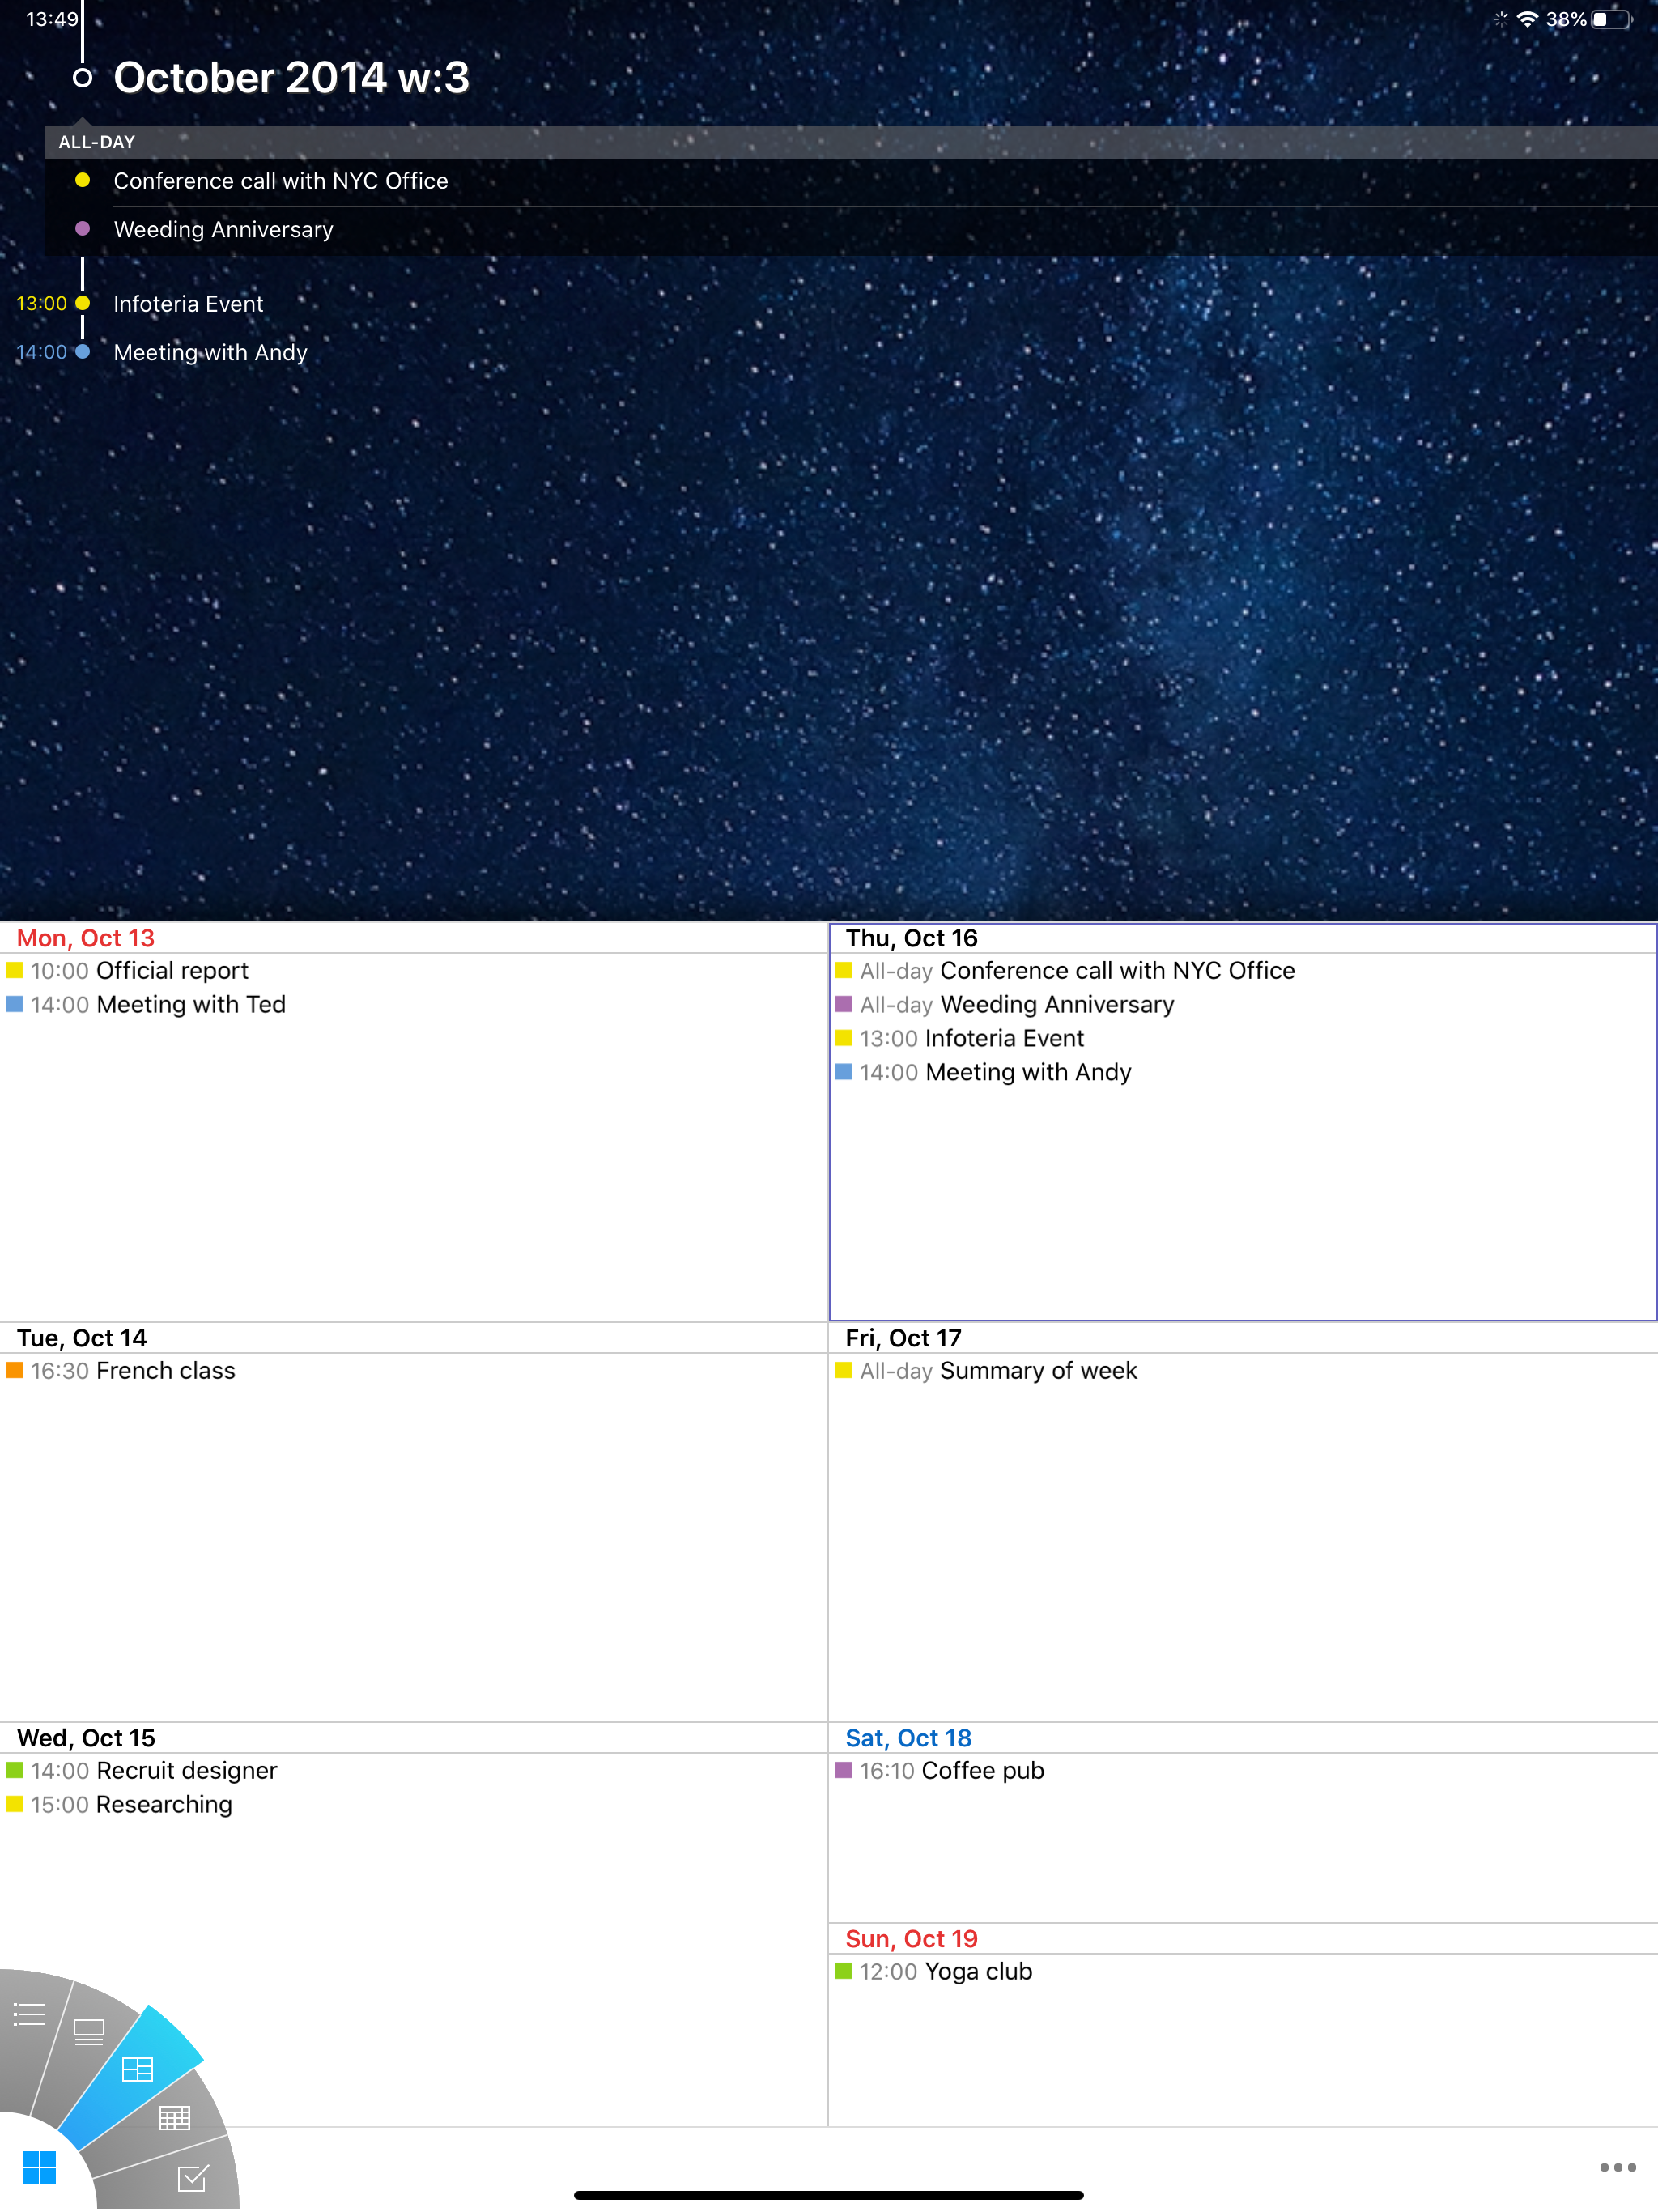Switch to month grid view in radial menu

(174, 2117)
